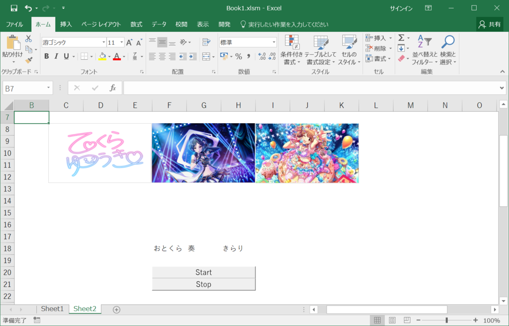Toggle underline formatting

[66, 56]
